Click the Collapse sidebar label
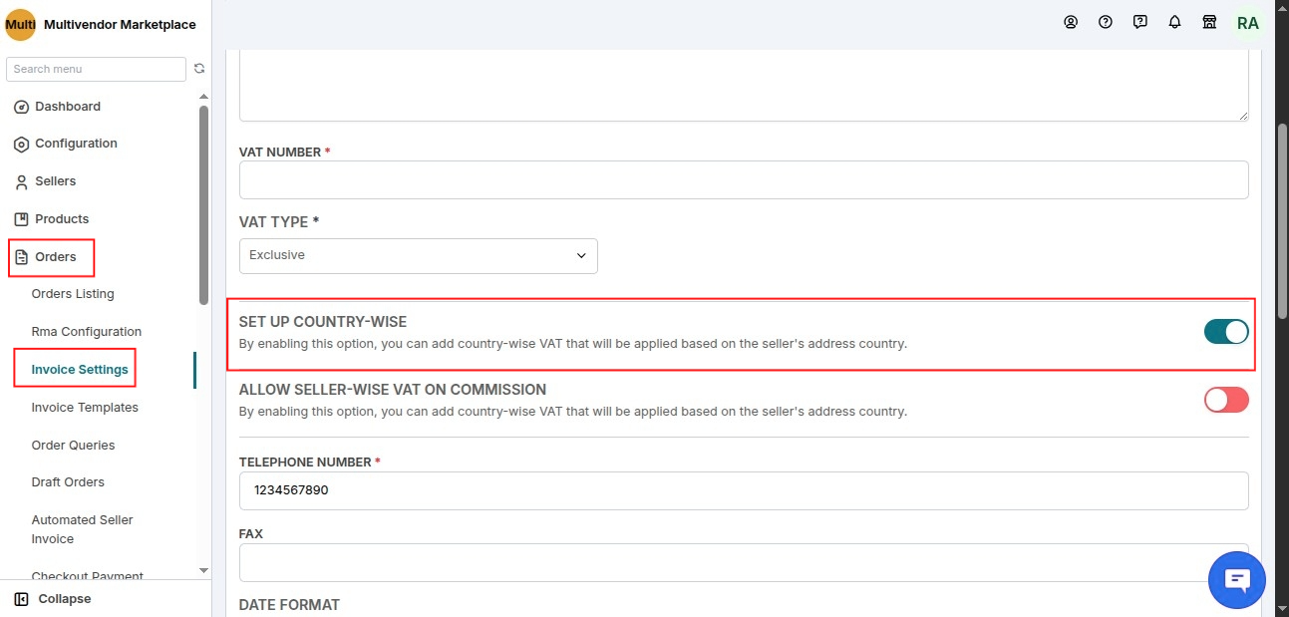 (x=65, y=599)
